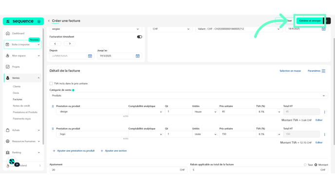Open calendar icon for 18/4/2025 date
Viewport: 335px width, 188px height.
(x=324, y=29)
